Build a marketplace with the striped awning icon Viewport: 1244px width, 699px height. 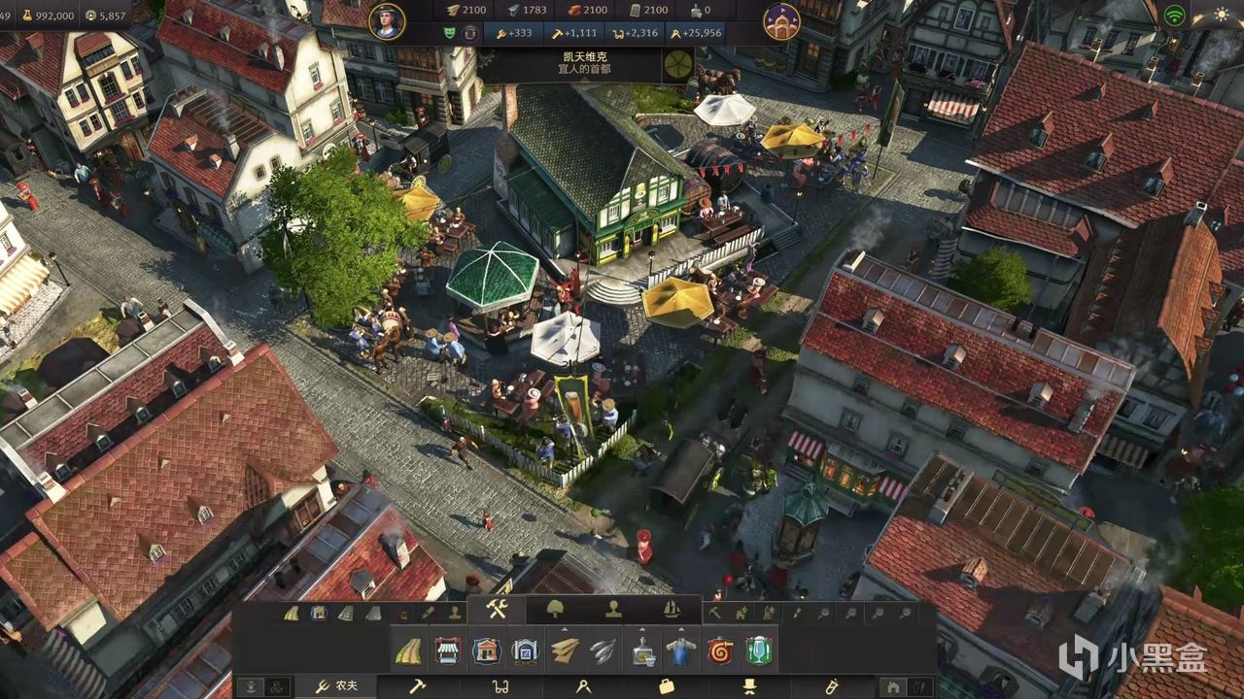coord(447,650)
